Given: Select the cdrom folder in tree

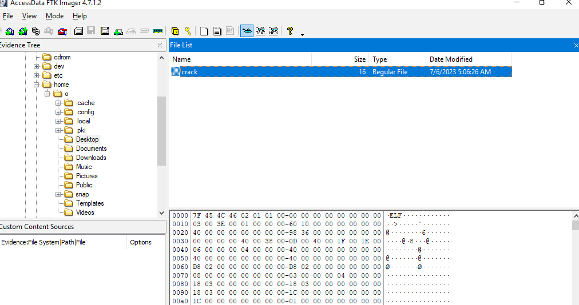Looking at the screenshot, I should point(62,57).
